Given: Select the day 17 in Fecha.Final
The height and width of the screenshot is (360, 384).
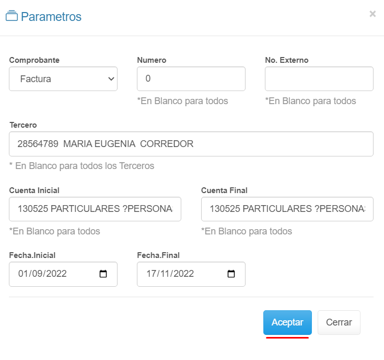Looking at the screenshot, I should [151, 274].
